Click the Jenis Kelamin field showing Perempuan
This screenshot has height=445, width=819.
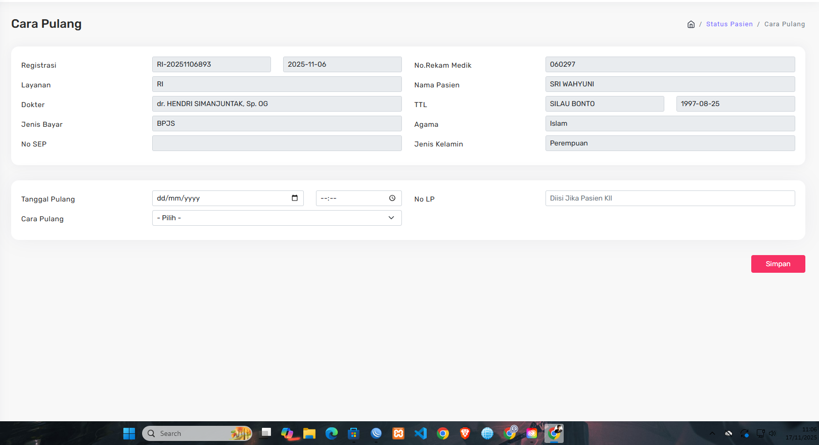(x=670, y=143)
